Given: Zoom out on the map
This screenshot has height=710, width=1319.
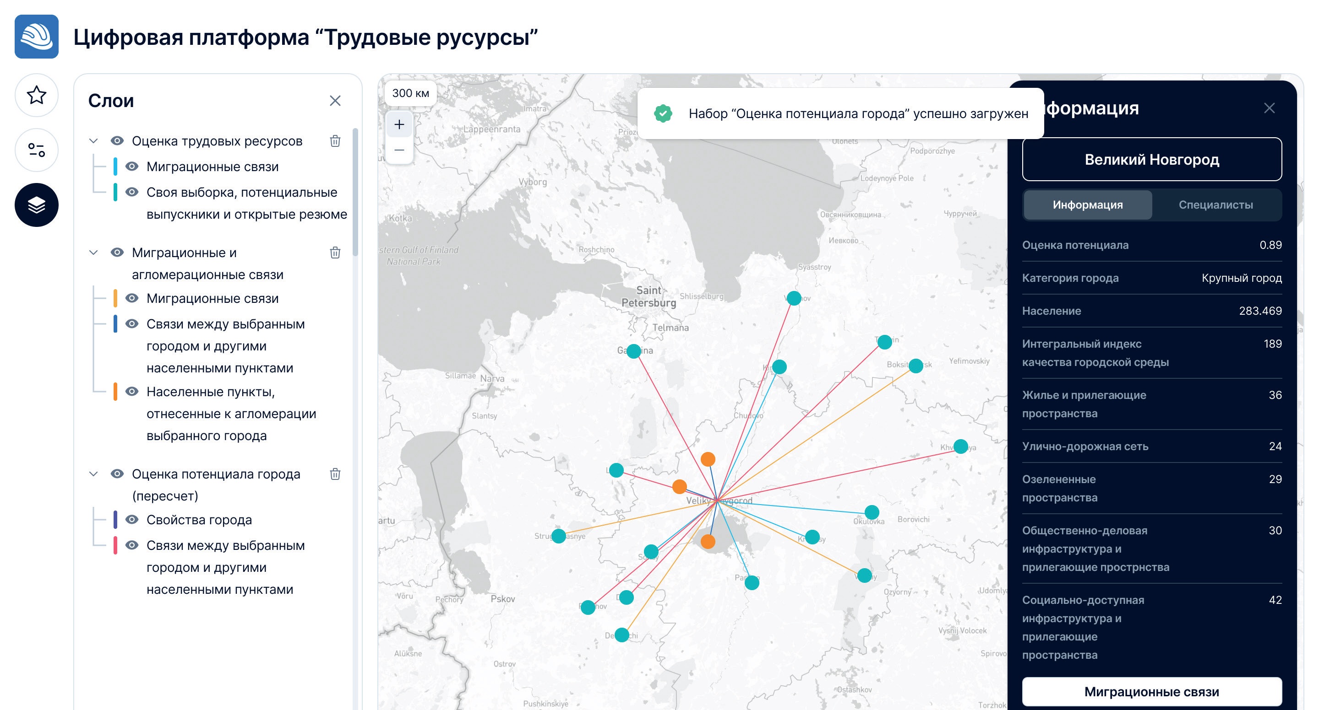Looking at the screenshot, I should click(399, 150).
